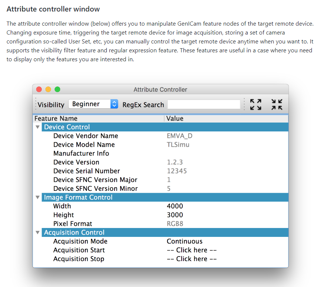Click here to trigger Acquisition Stop
This screenshot has width=317, height=287.
191,259
